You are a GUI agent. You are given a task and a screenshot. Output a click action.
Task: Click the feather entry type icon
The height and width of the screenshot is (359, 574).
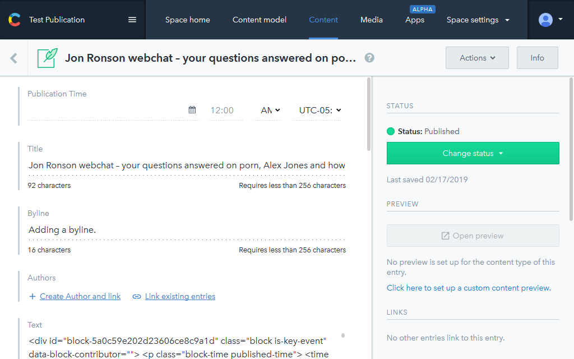(x=48, y=58)
